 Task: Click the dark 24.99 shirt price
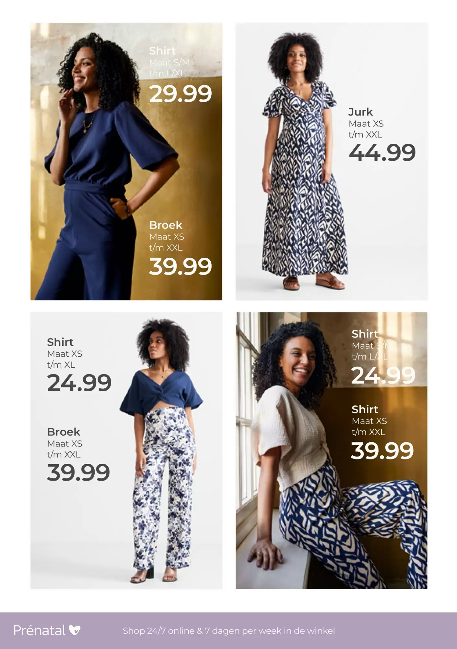coord(79,383)
